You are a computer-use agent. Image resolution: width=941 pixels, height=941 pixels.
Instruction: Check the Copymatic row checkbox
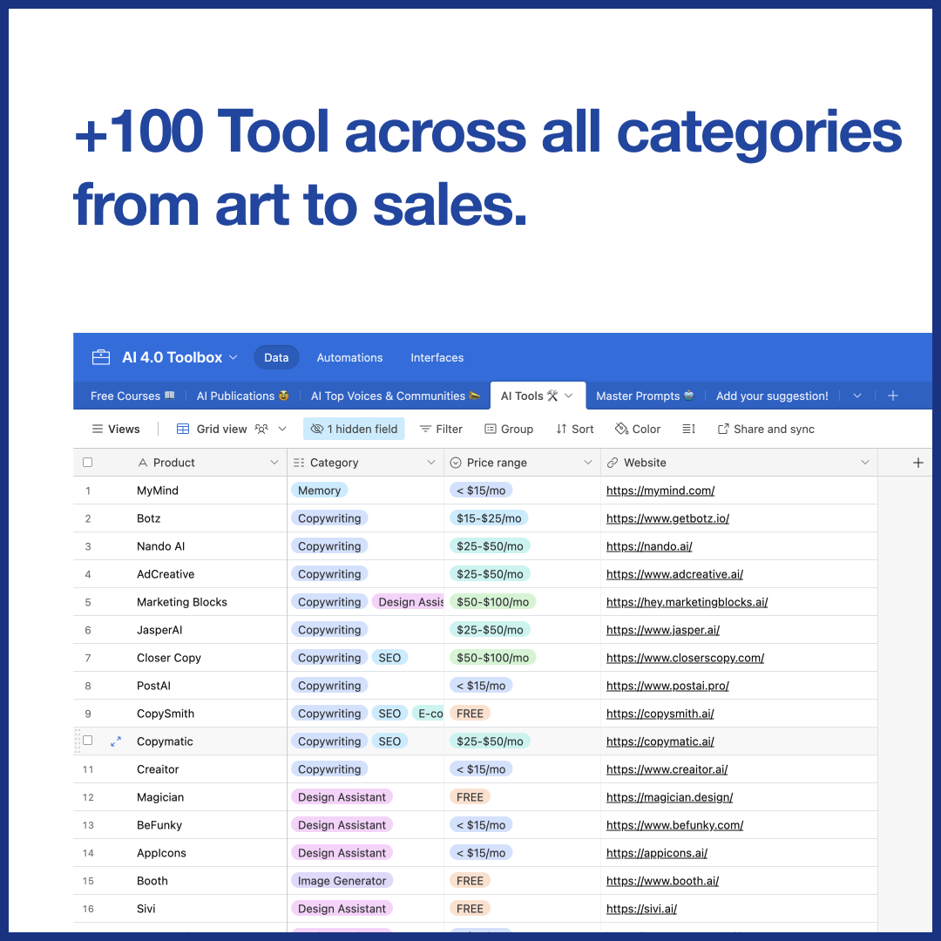(88, 741)
